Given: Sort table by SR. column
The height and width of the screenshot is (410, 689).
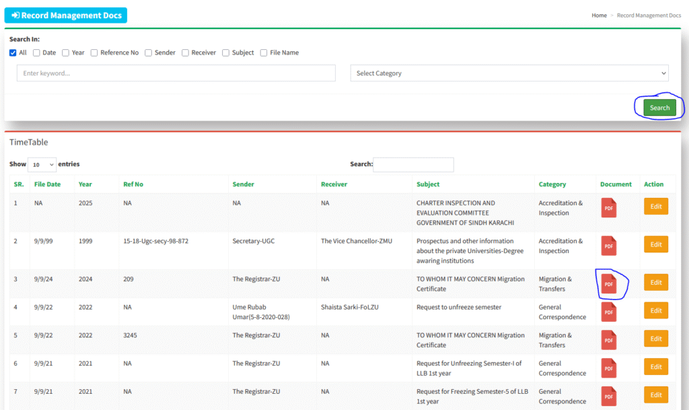Looking at the screenshot, I should pyautogui.click(x=19, y=184).
